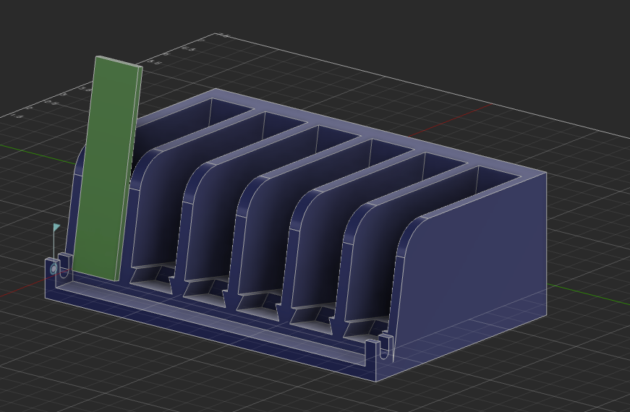
Task: Pick the teal ringed origin point on the front-left corner
Action: tap(54, 269)
